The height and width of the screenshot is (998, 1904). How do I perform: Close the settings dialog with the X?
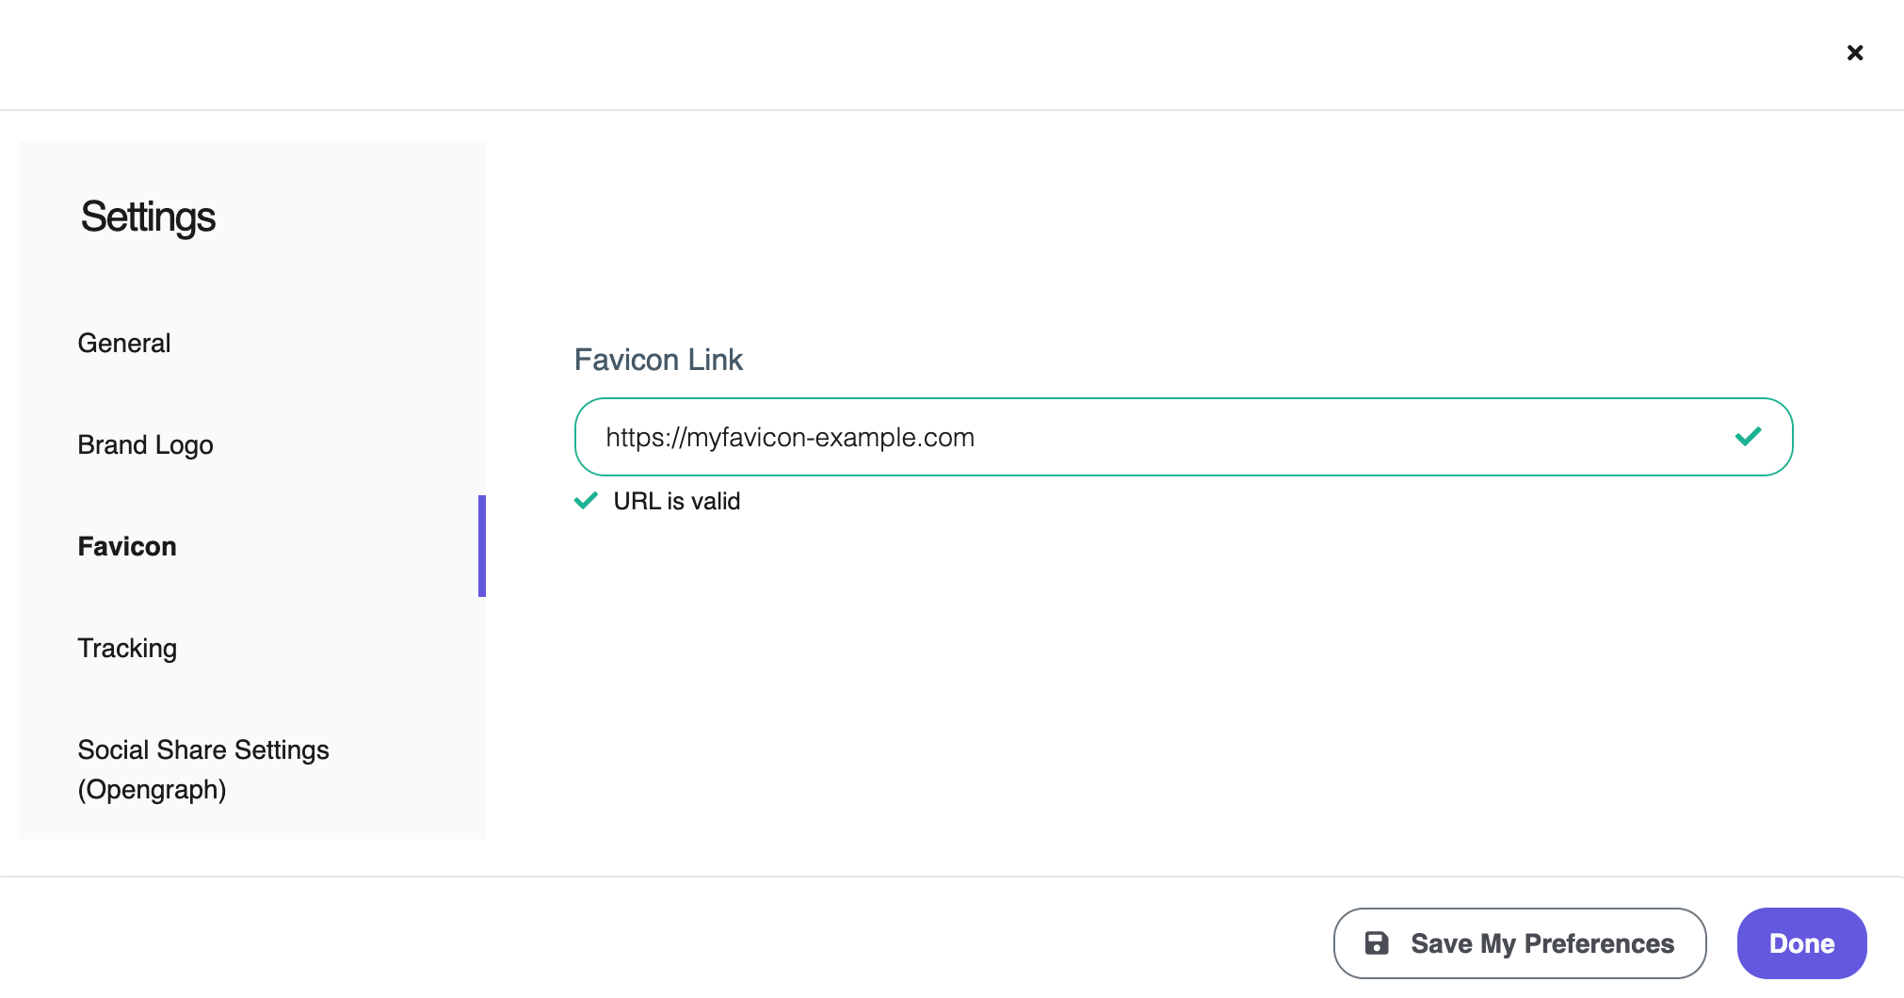click(1854, 53)
